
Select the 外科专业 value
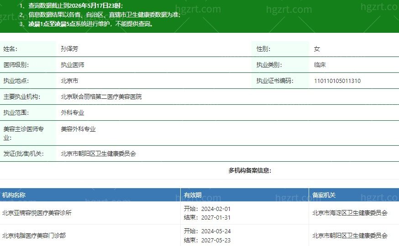pos(73,113)
